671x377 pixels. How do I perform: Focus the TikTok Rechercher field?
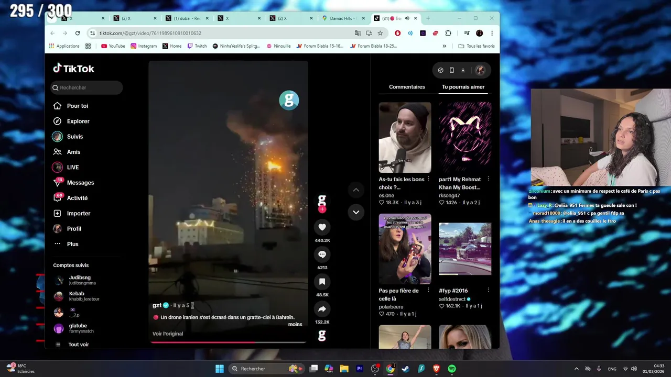tap(87, 87)
